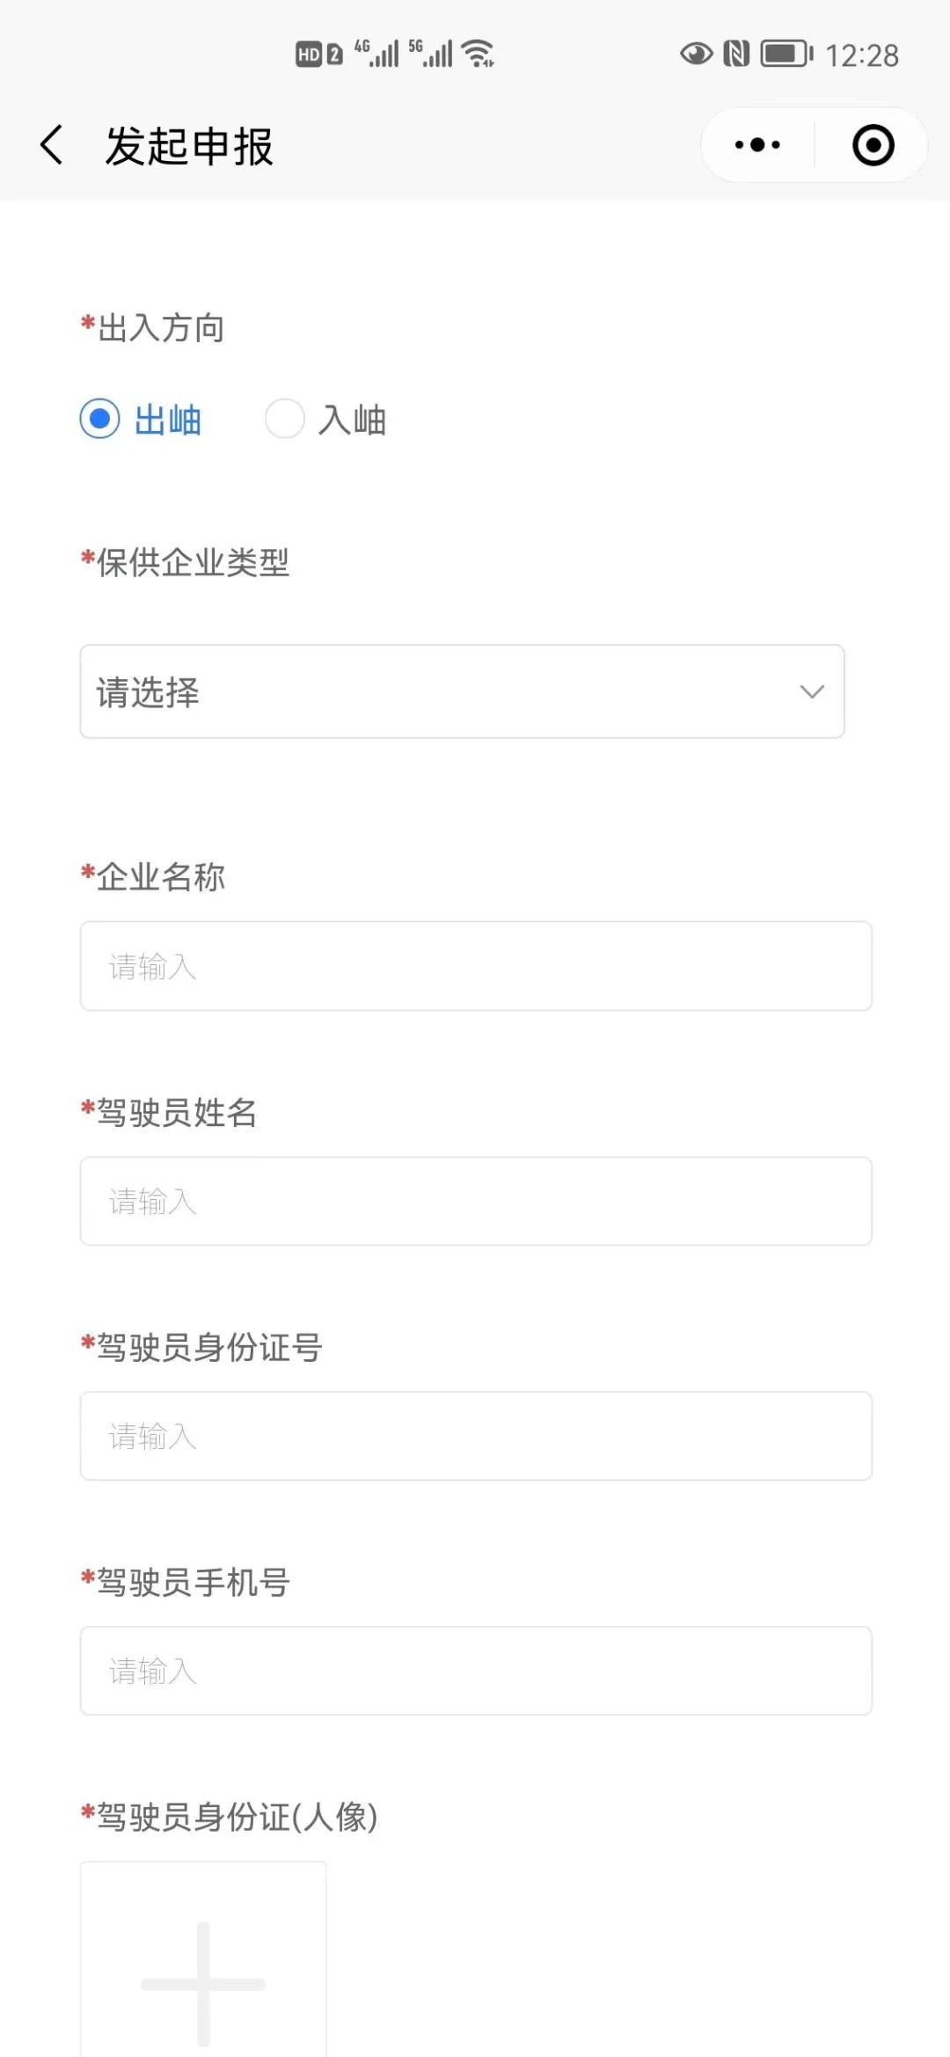950x2057 pixels.
Task: Tap the back arrow icon
Action: [x=52, y=144]
